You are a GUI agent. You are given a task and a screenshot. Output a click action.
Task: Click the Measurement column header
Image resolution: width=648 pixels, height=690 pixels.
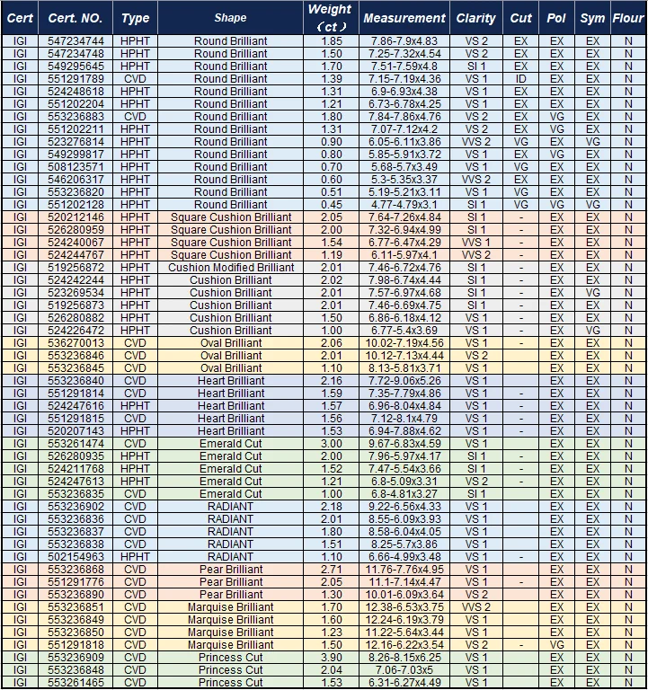pos(404,18)
